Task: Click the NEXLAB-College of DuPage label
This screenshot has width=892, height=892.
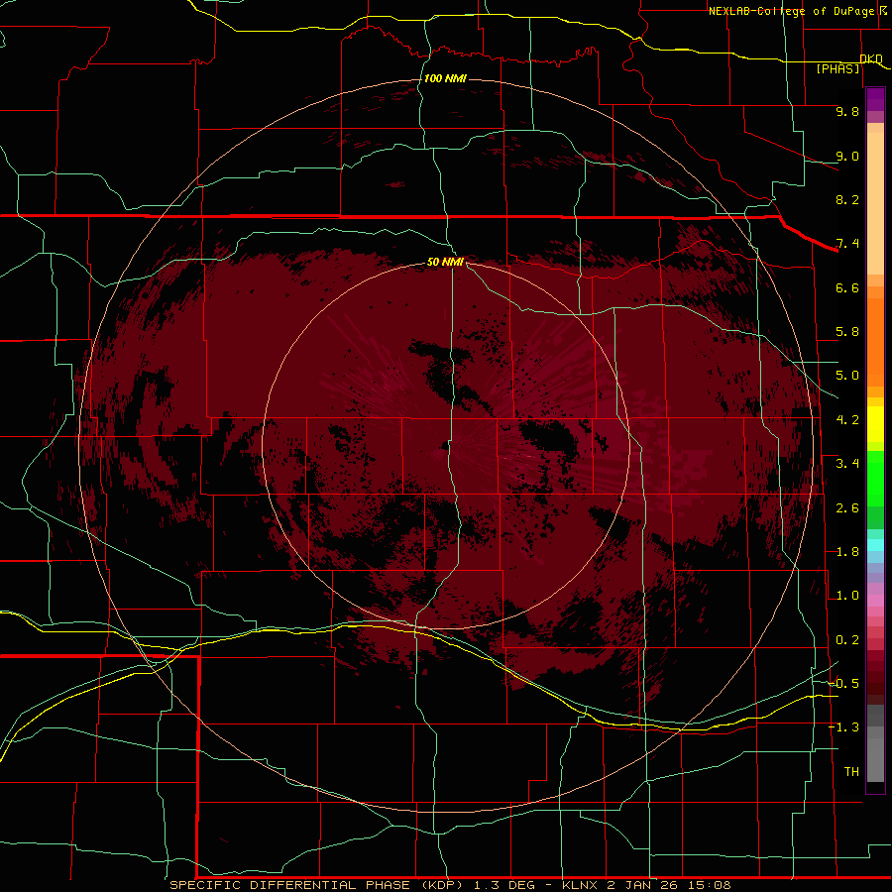Action: click(791, 11)
